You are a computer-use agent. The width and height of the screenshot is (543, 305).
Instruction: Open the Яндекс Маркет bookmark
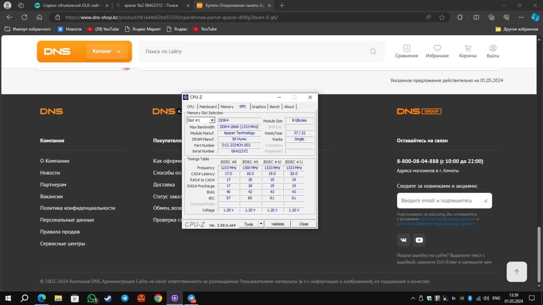pos(143,29)
